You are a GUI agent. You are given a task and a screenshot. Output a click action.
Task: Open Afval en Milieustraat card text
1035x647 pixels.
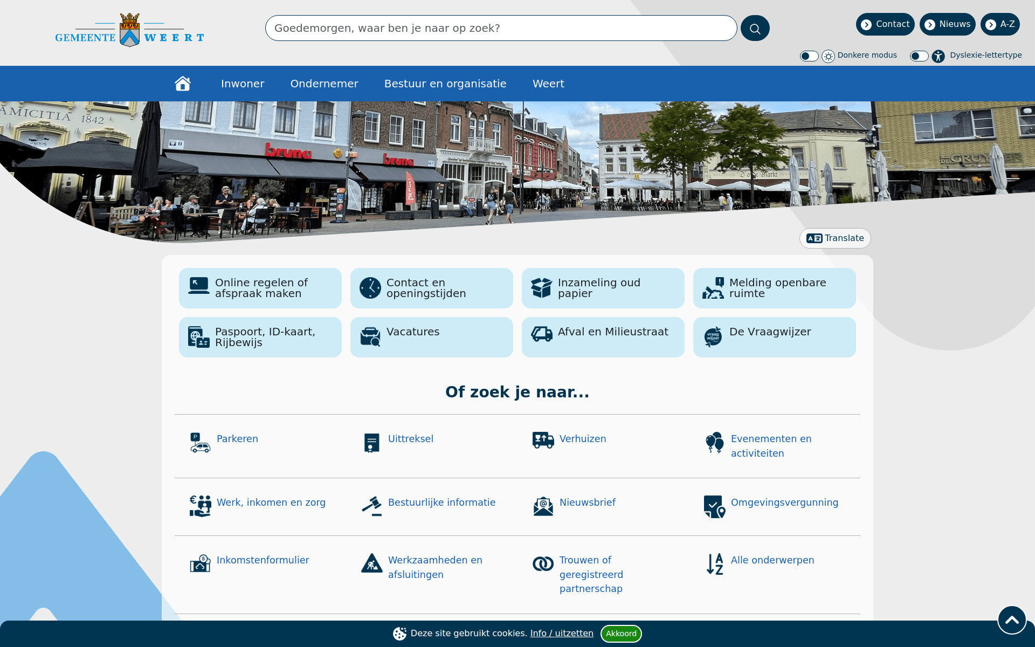pos(613,332)
